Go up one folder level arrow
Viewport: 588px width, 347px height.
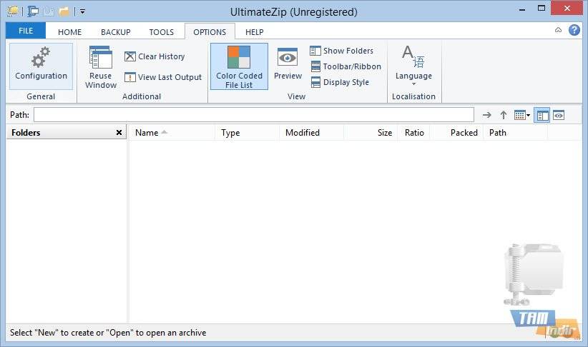pos(504,115)
